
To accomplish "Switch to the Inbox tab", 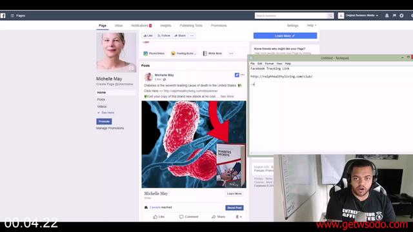I will 119,26.
